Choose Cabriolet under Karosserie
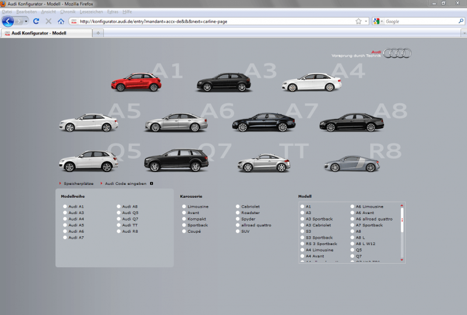The image size is (467, 315). click(x=238, y=206)
